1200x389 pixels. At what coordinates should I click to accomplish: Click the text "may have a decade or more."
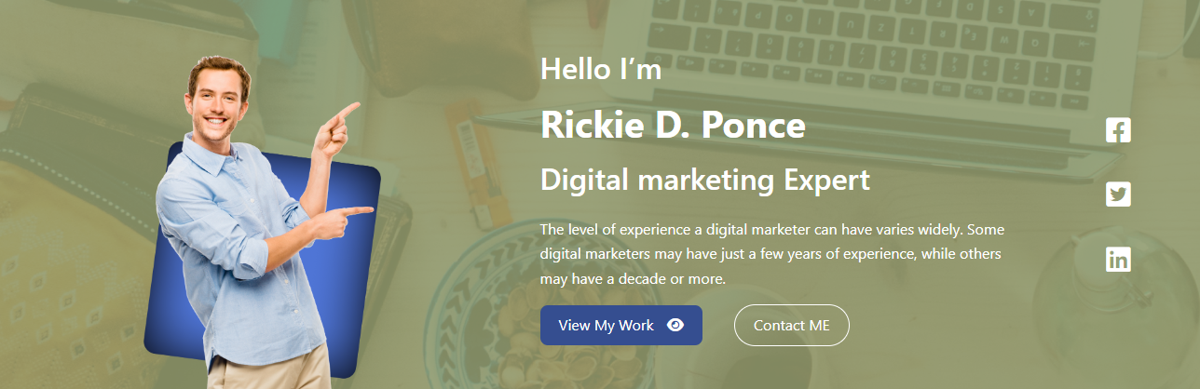tap(633, 279)
